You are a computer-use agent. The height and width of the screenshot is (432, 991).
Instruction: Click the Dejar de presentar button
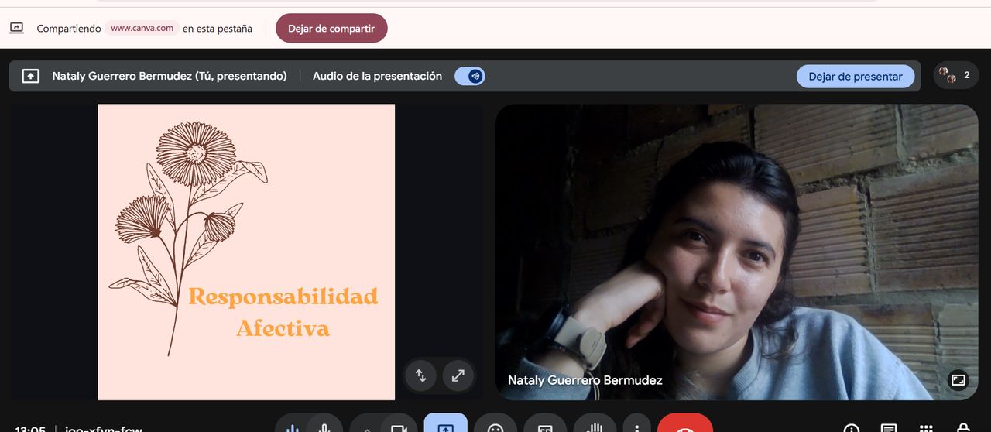(x=856, y=76)
